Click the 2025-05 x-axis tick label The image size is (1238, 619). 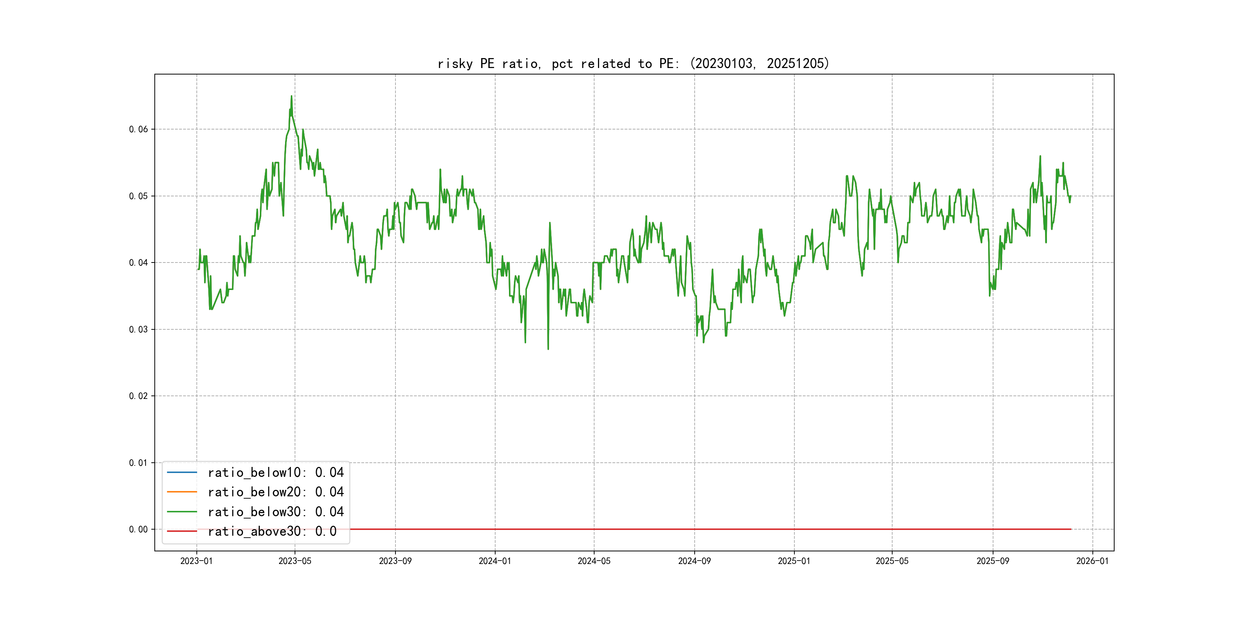point(892,561)
